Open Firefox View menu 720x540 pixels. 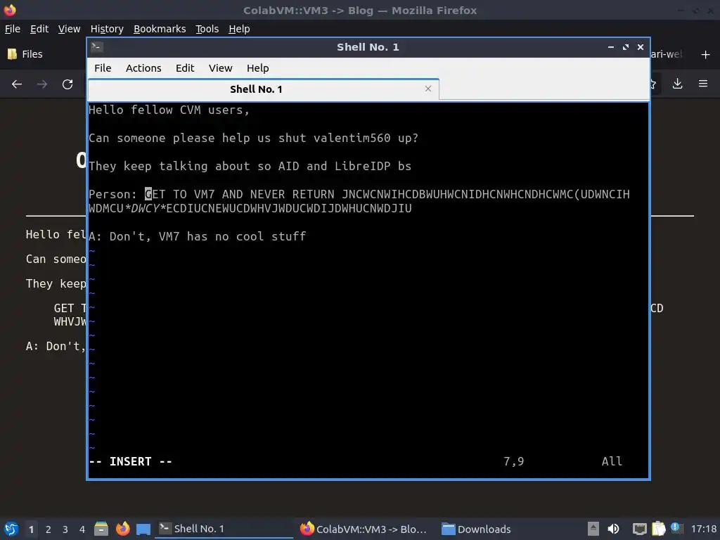coord(69,29)
